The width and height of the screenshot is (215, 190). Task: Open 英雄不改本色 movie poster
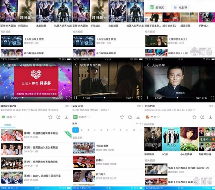[x=153, y=17]
